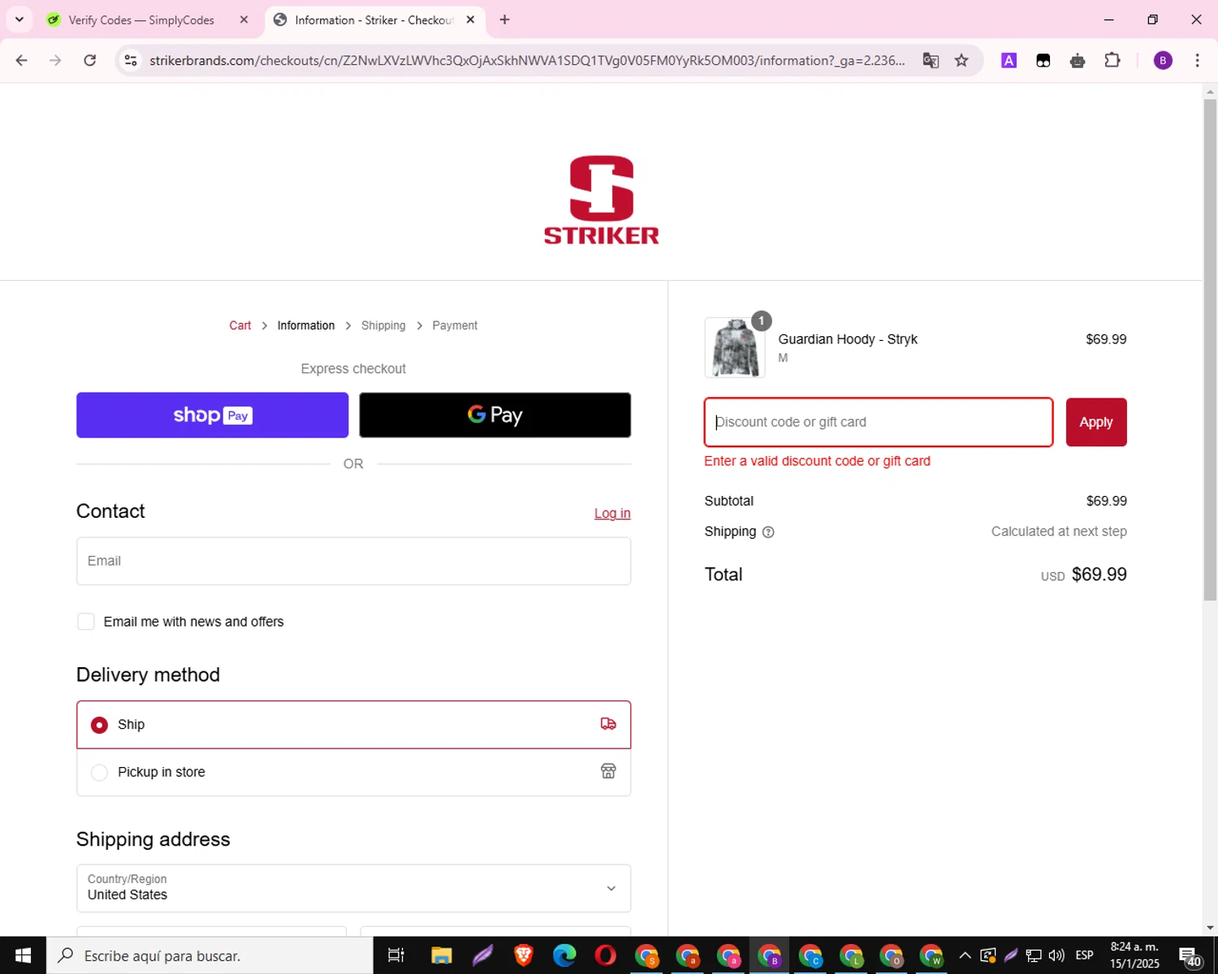Click the shipping truck icon
This screenshot has width=1218, height=974.
point(608,724)
